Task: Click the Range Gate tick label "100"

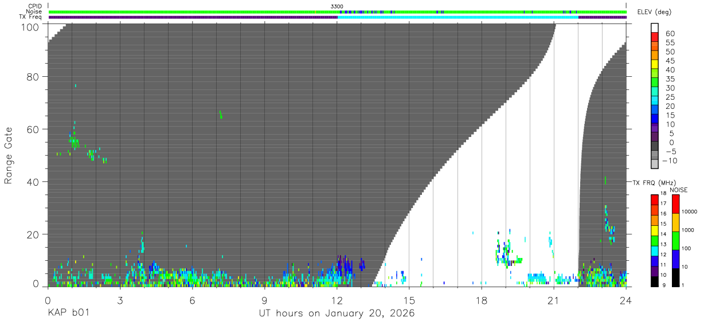Action: pos(30,27)
